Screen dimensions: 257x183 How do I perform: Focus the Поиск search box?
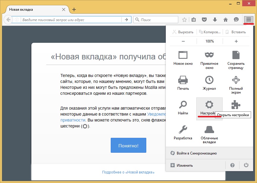[156, 20]
